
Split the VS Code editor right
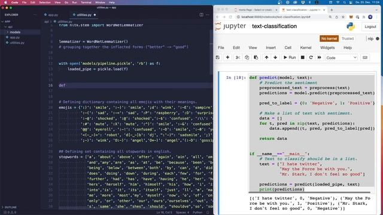(x=201, y=15)
